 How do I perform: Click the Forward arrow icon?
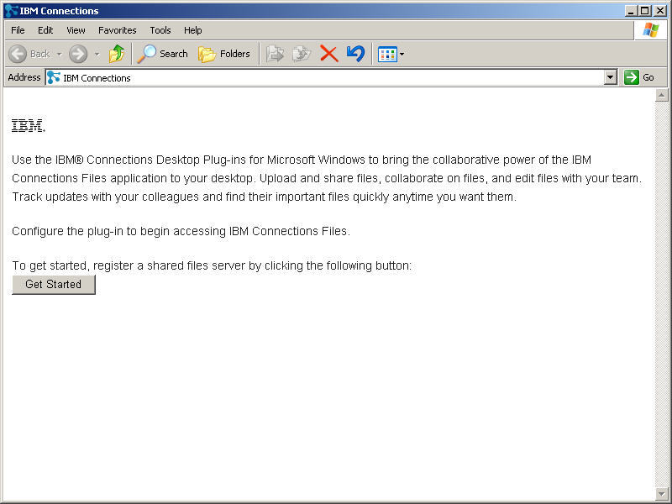click(x=78, y=54)
